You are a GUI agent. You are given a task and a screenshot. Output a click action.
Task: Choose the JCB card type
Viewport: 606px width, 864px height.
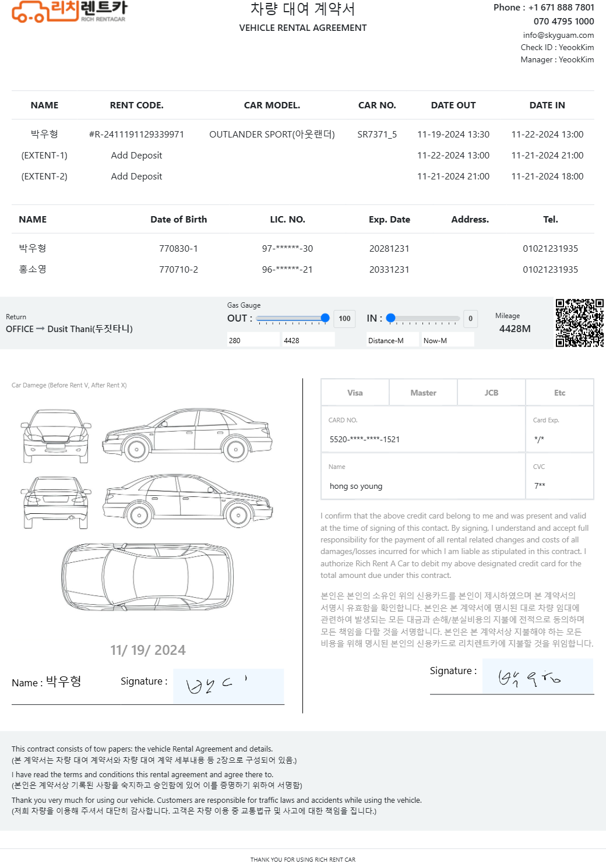491,393
